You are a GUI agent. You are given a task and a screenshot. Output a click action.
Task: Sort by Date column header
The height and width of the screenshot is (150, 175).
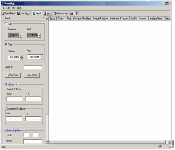coord(62,18)
